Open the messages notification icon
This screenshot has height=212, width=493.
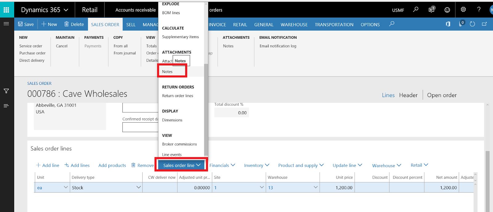click(x=431, y=10)
